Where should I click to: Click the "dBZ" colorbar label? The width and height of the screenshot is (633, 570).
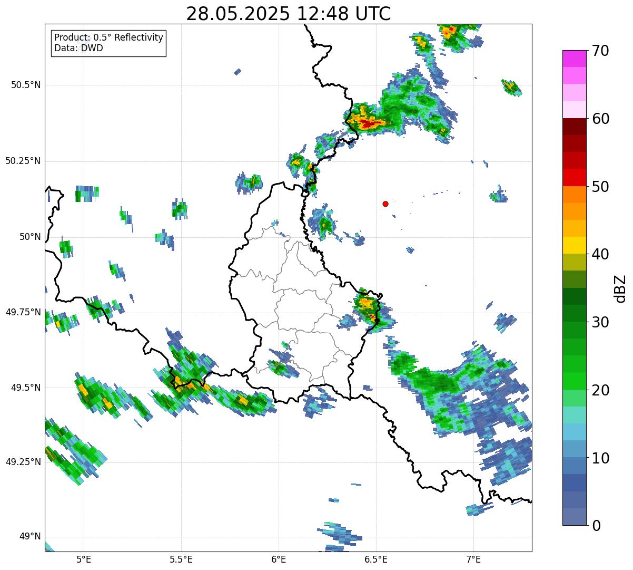(x=620, y=288)
